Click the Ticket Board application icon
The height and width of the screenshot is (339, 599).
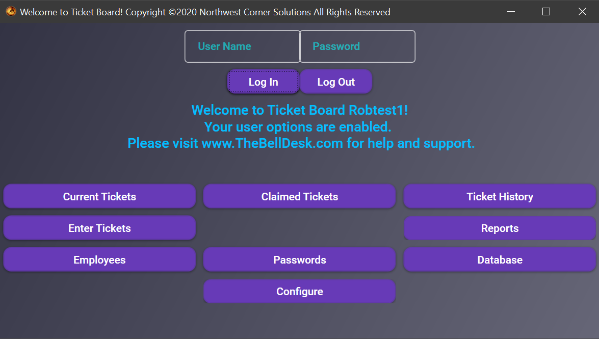[x=10, y=11]
